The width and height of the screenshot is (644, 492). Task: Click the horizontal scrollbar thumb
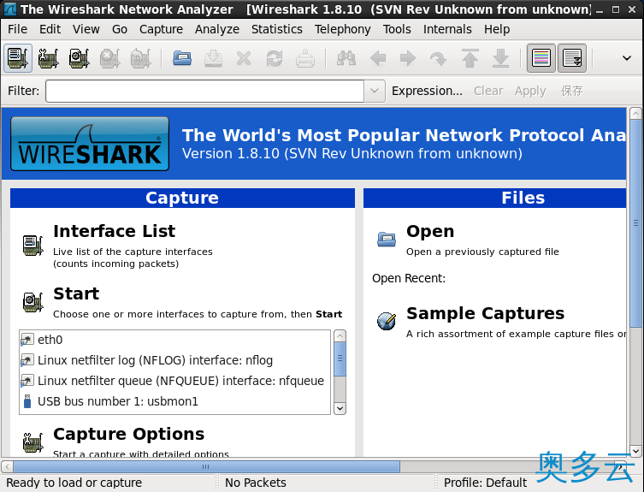tap(207, 467)
